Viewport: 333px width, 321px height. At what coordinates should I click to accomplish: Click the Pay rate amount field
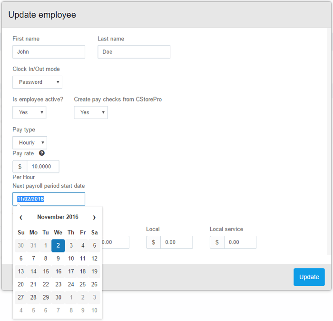coord(43,167)
